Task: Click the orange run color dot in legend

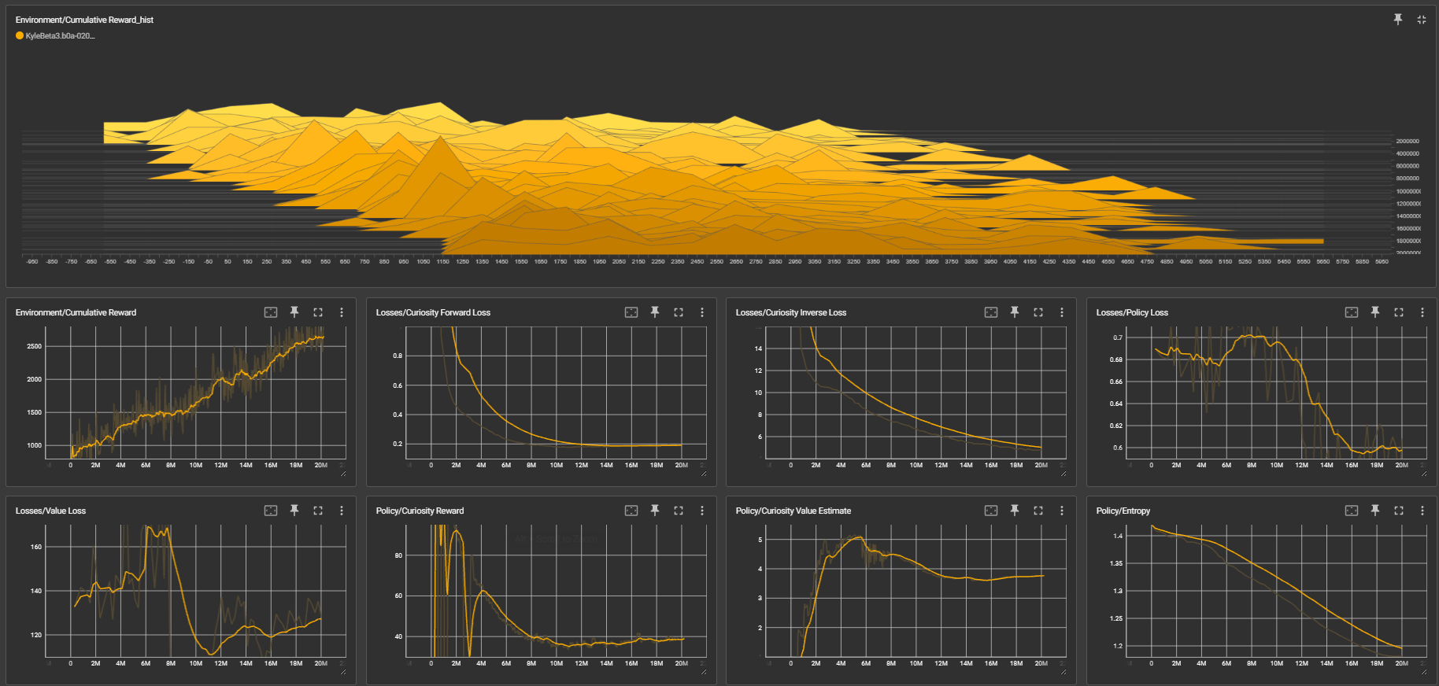Action: [x=20, y=36]
